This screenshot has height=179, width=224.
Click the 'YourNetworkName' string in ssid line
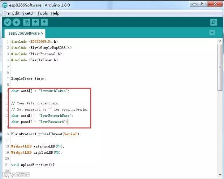point(55,116)
